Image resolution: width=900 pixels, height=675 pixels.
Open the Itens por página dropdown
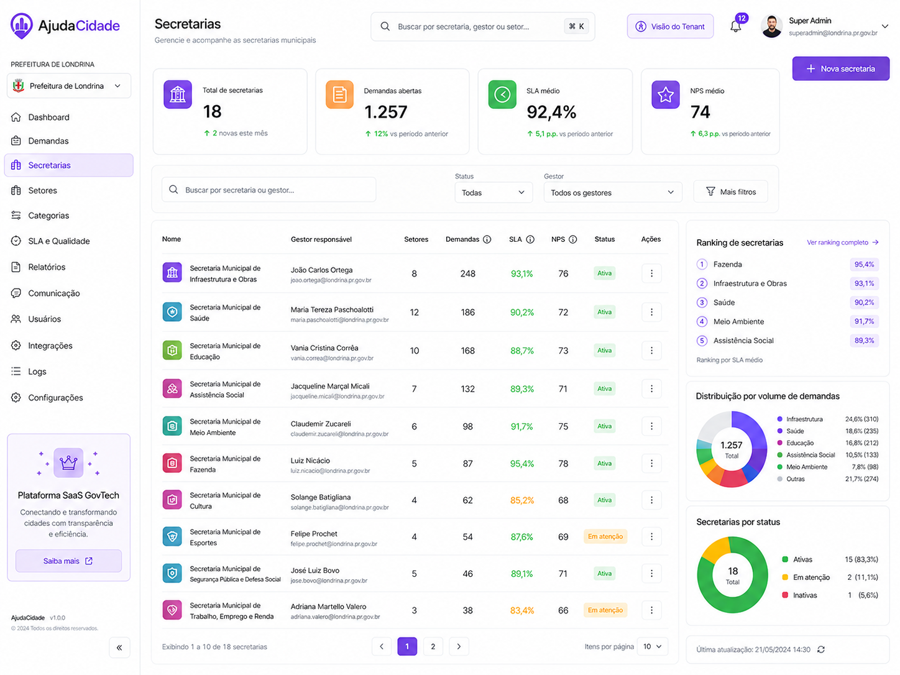pyautogui.click(x=653, y=646)
